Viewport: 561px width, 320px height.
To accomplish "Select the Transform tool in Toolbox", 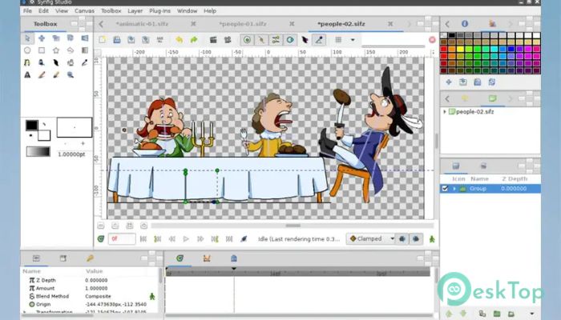I will pos(27,38).
